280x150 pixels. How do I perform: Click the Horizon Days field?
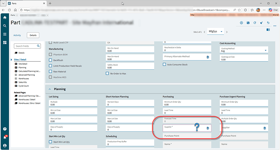click(130, 103)
